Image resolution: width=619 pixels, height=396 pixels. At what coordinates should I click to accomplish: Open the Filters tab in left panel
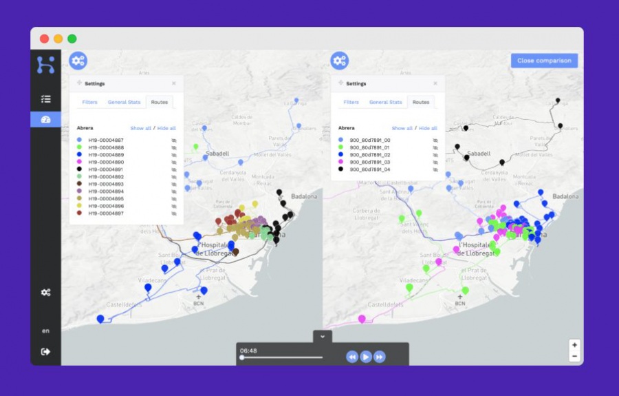coord(89,102)
